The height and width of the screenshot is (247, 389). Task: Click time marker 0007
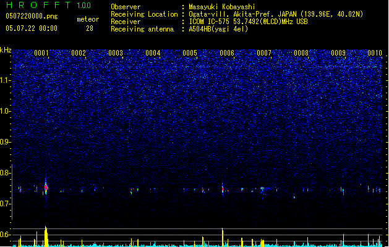pos(264,53)
